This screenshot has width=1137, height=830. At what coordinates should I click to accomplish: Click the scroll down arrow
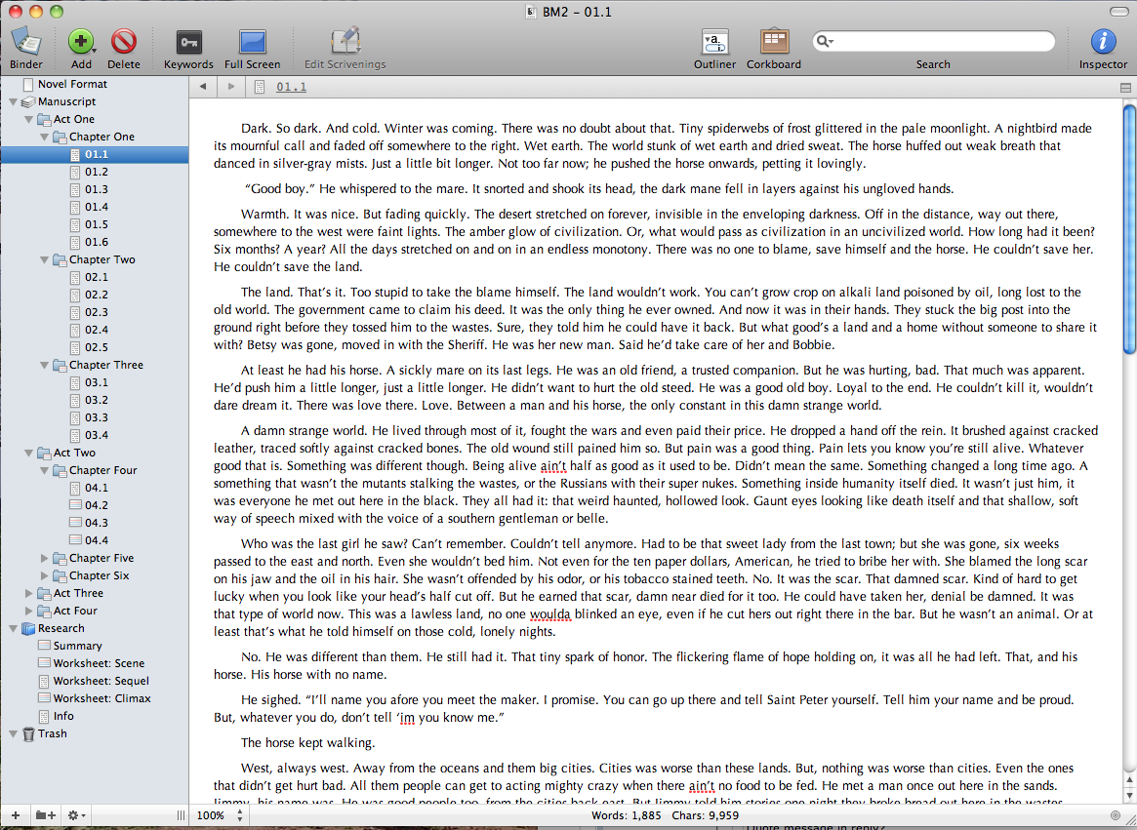1129,795
